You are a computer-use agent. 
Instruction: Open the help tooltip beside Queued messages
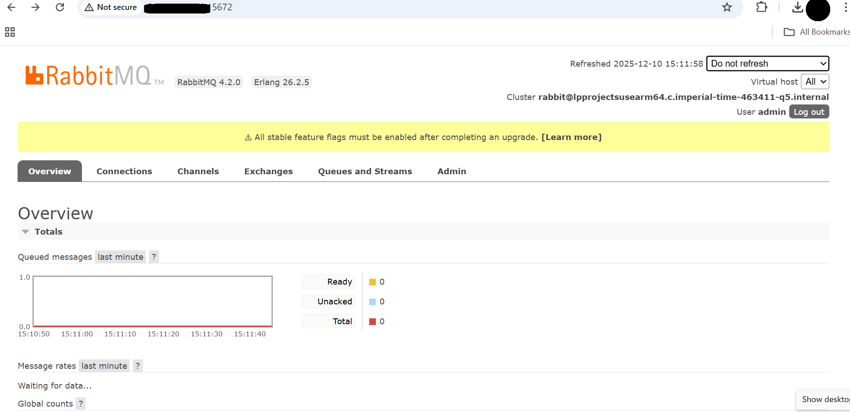pyautogui.click(x=154, y=256)
